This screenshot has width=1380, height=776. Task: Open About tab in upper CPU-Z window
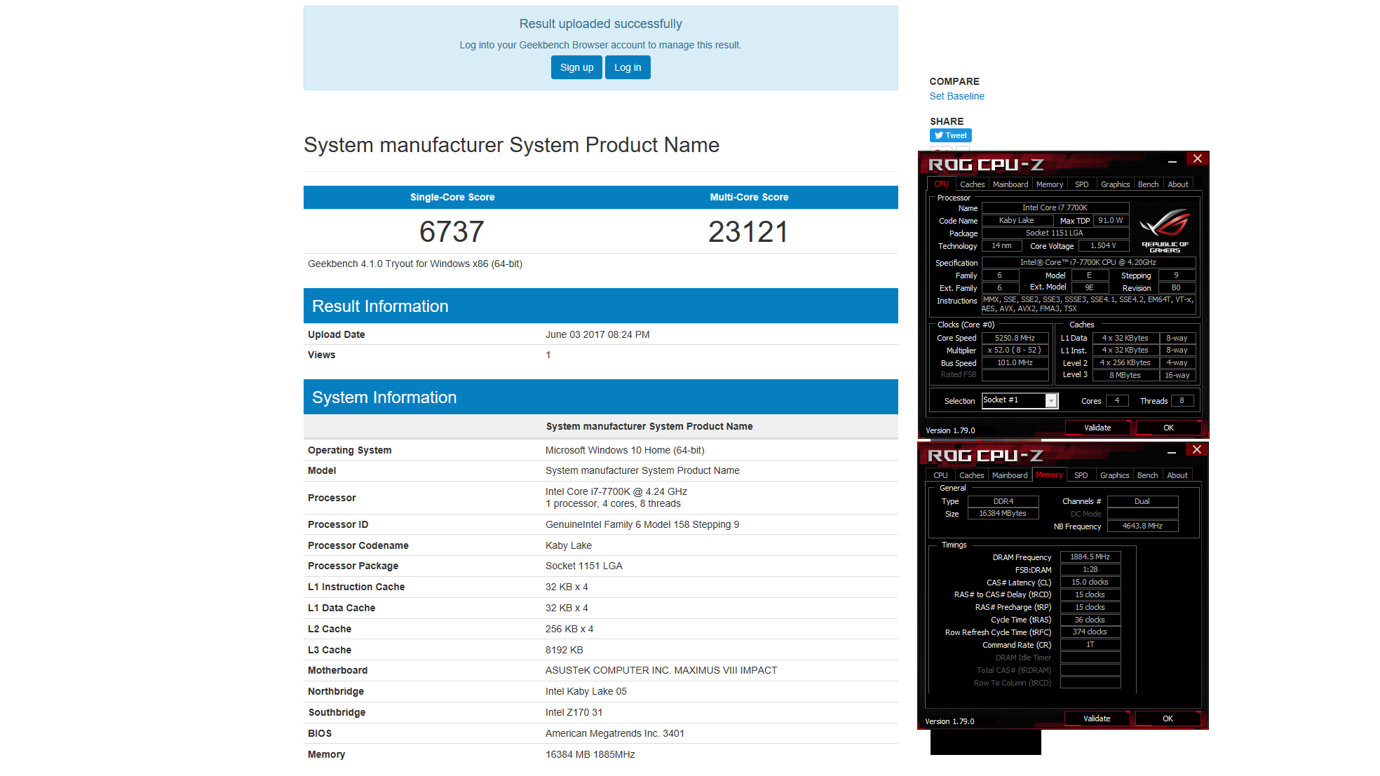pos(1178,184)
